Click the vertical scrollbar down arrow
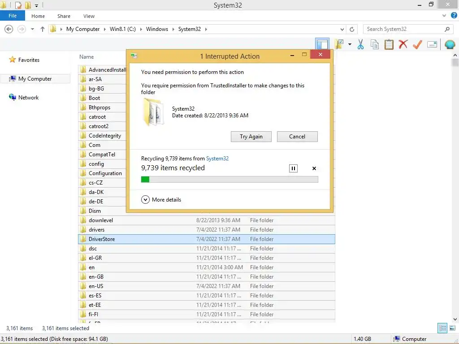459x344 pixels. pyautogui.click(x=455, y=319)
